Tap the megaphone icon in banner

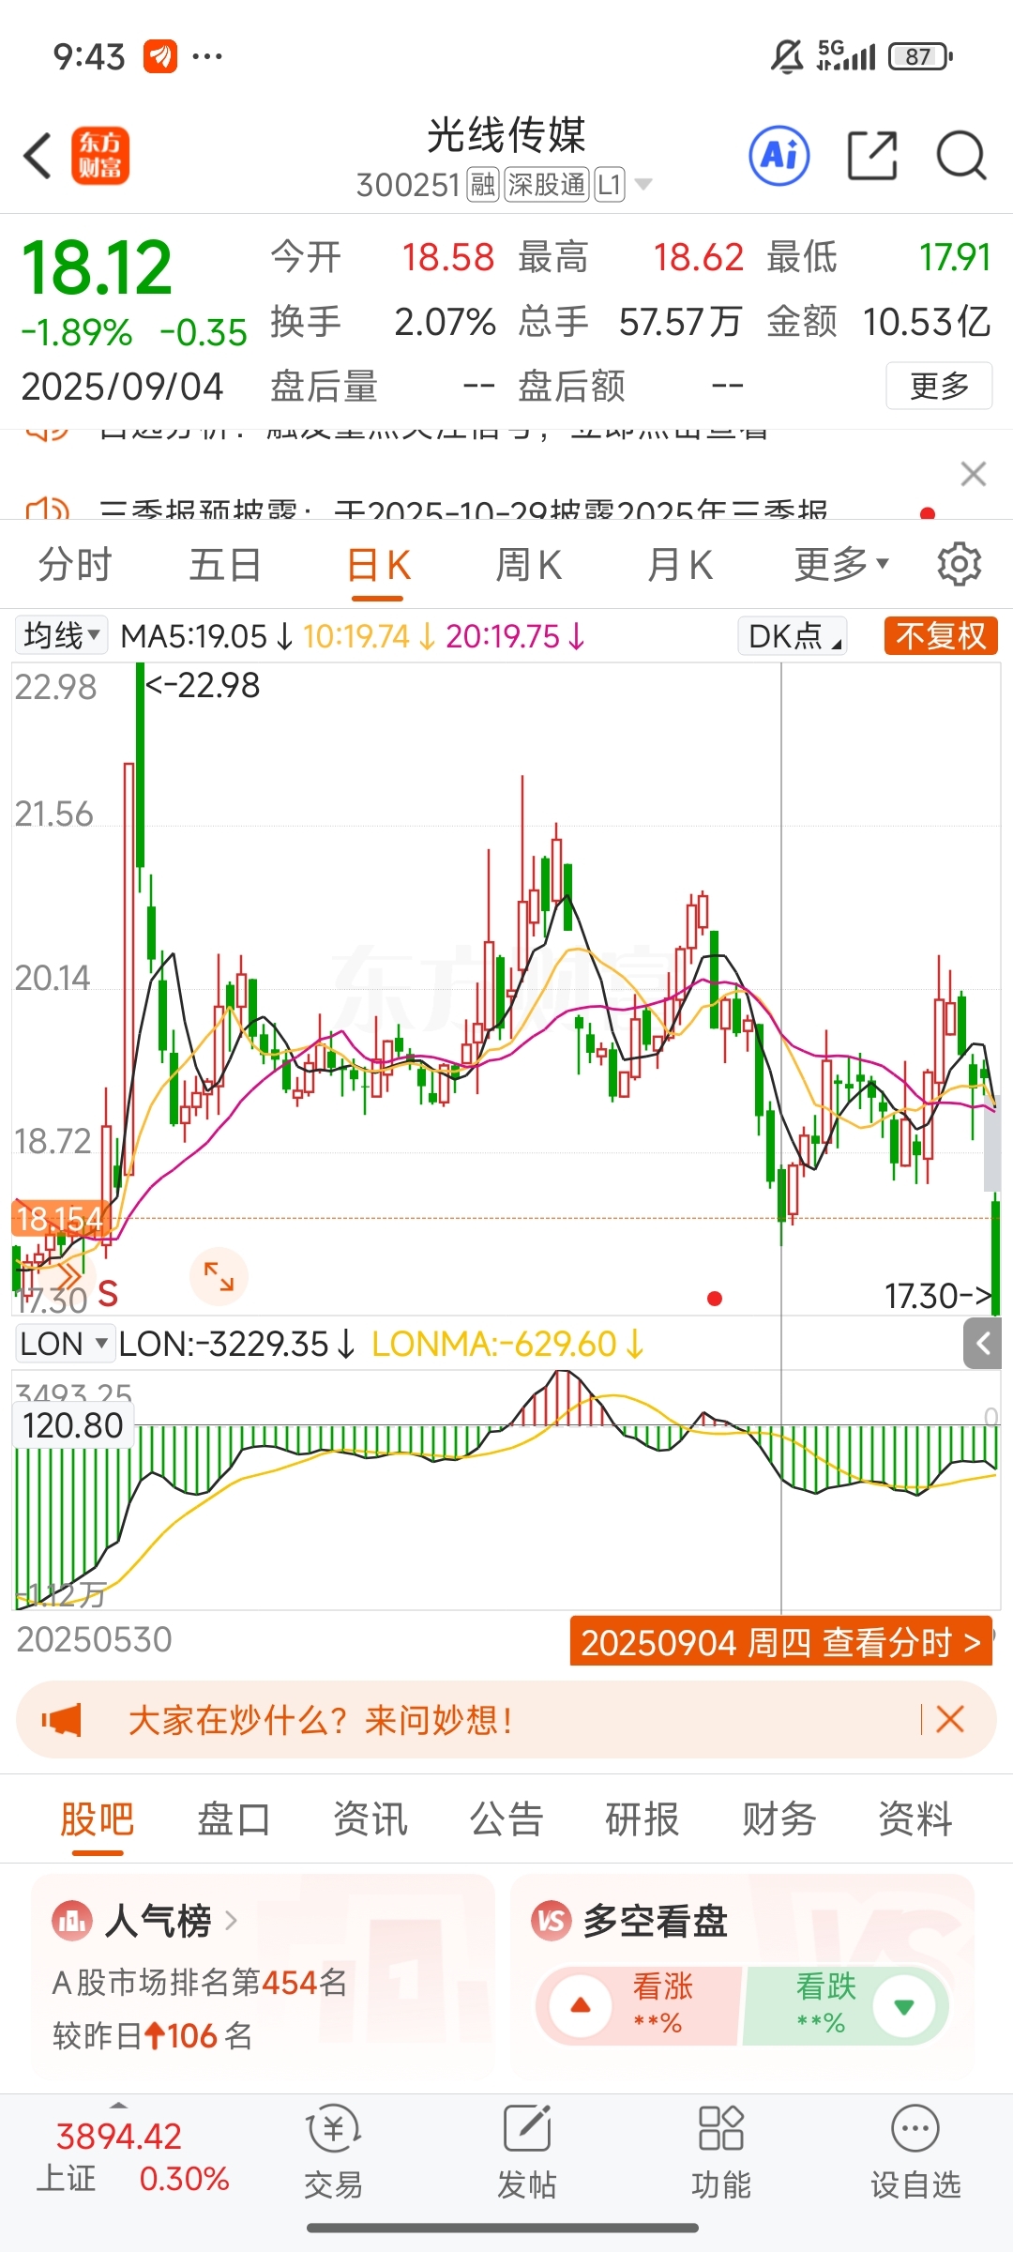pyautogui.click(x=62, y=1720)
